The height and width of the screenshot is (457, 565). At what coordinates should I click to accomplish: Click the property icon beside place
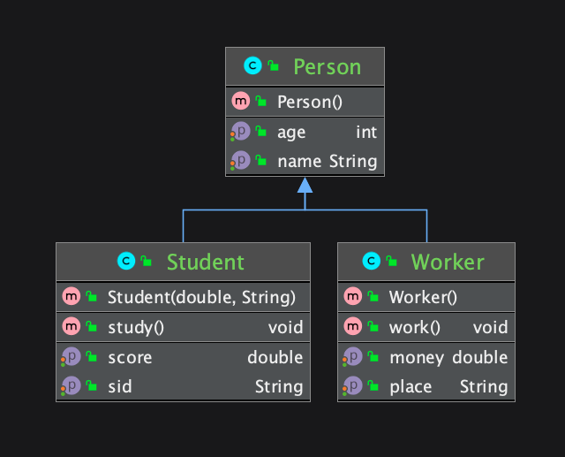(352, 386)
